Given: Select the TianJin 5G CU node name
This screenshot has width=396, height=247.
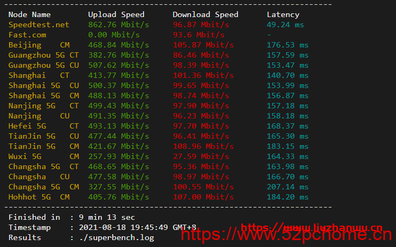Looking at the screenshot, I should pyautogui.click(x=44, y=136).
